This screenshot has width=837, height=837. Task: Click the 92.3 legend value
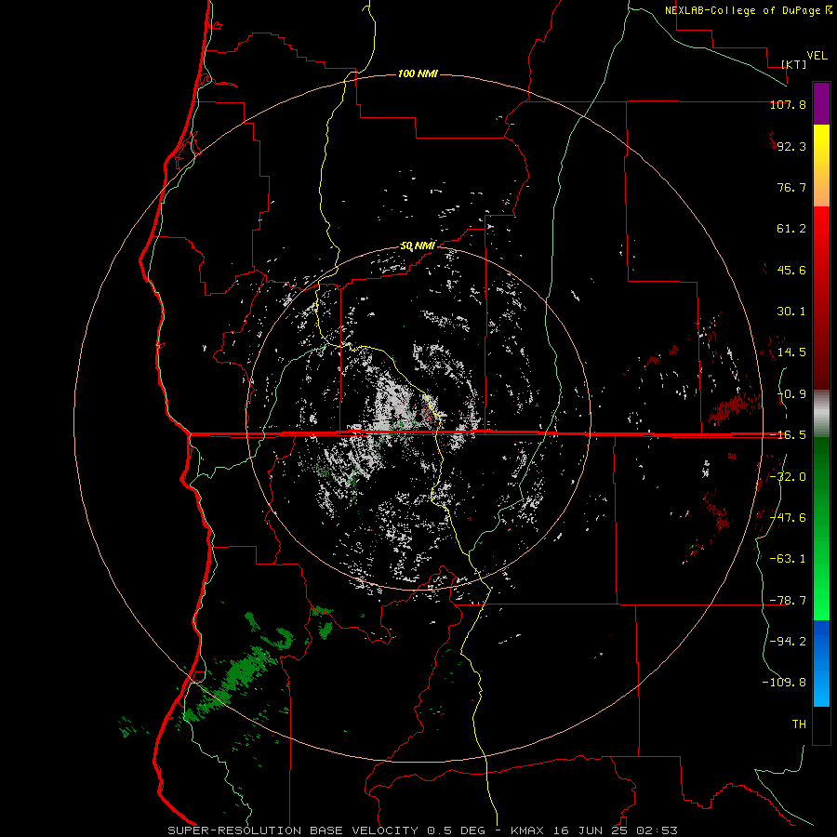point(791,146)
